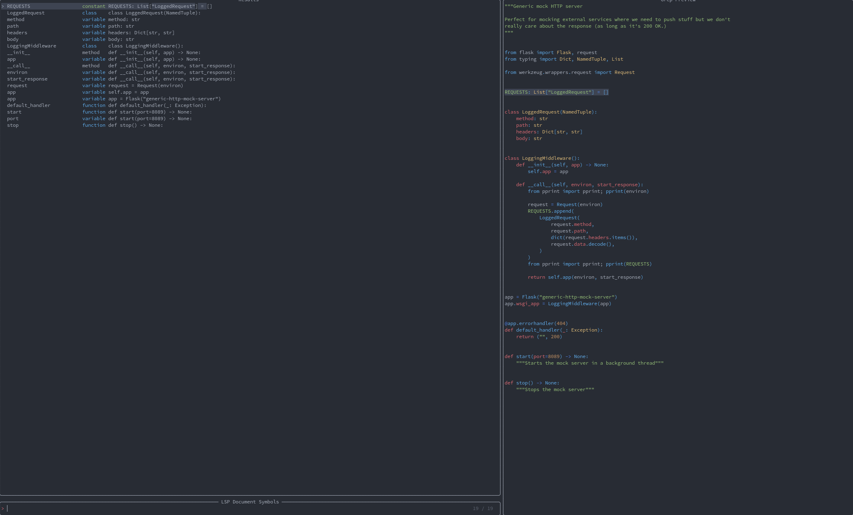Image resolution: width=853 pixels, height=515 pixels.
Task: Select the stop function symbol
Action: pos(12,125)
